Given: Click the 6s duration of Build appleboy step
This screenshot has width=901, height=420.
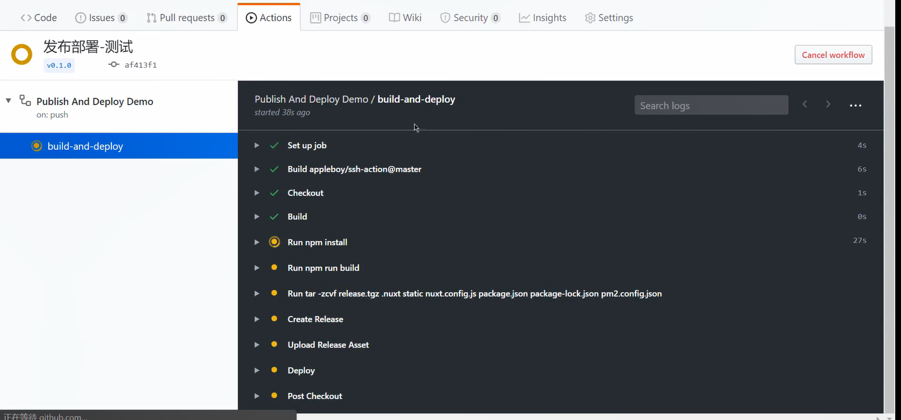Looking at the screenshot, I should pyautogui.click(x=862, y=169).
